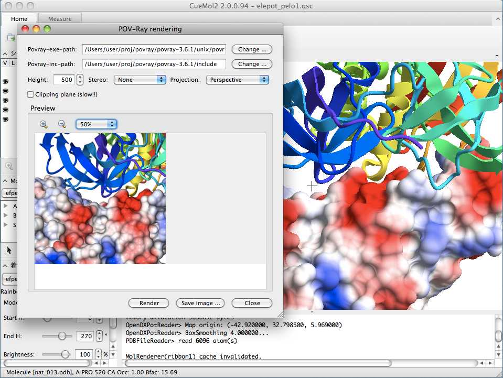Open the 50% preview zoom dropdown
503x378 pixels.
coord(97,124)
